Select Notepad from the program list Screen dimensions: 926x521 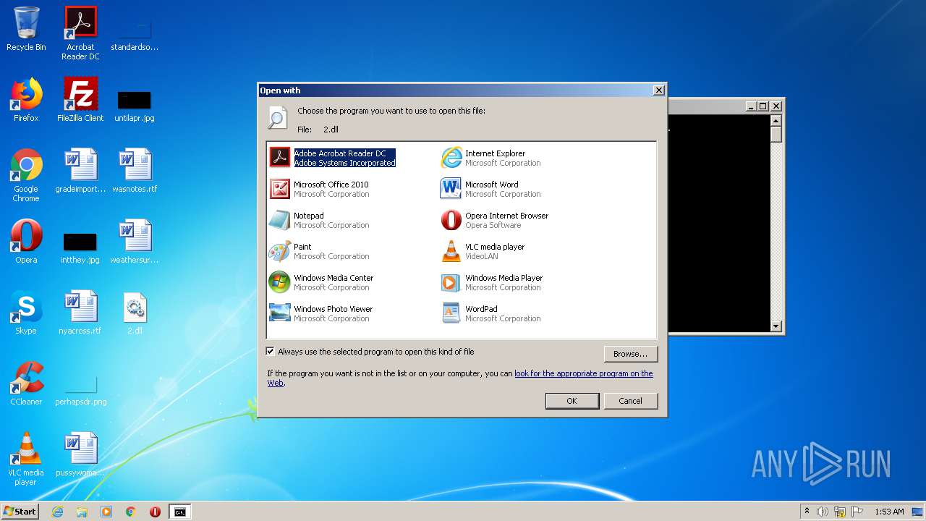point(319,220)
